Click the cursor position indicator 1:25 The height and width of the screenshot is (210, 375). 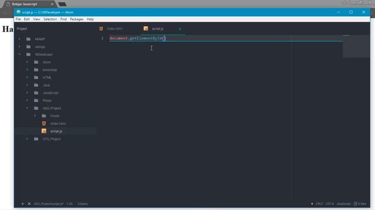[70, 204]
